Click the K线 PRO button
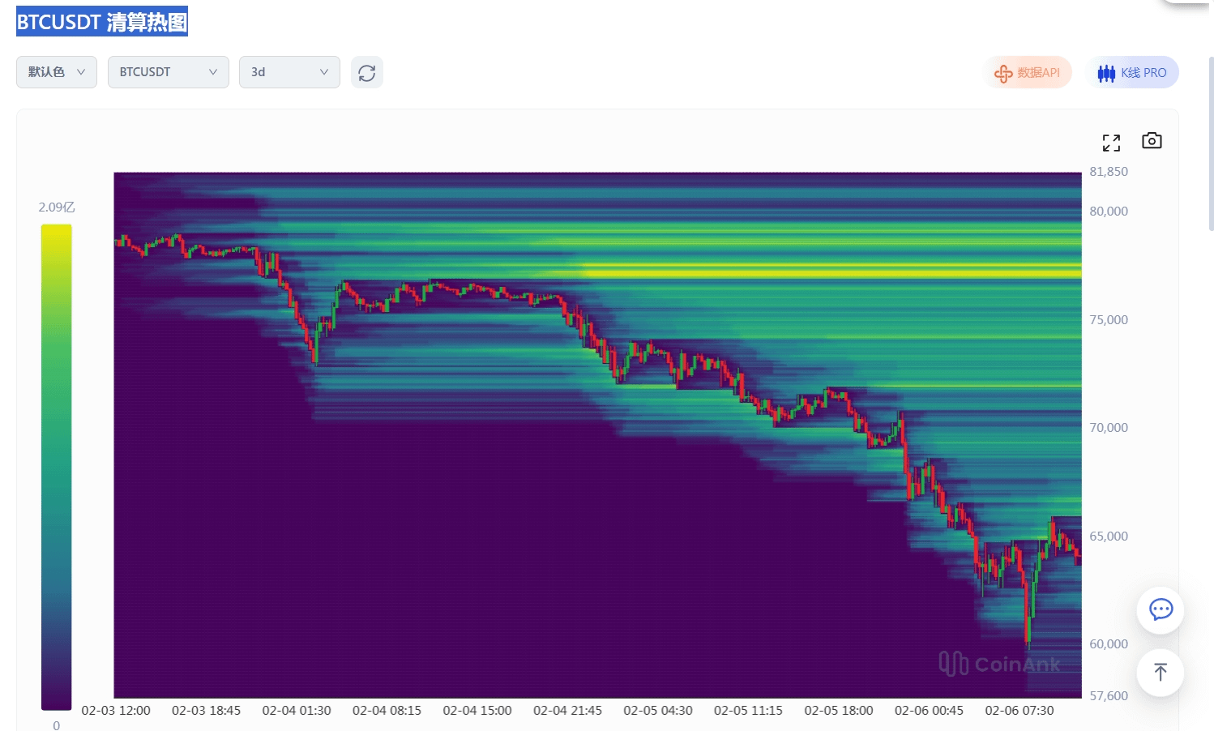 1132,73
